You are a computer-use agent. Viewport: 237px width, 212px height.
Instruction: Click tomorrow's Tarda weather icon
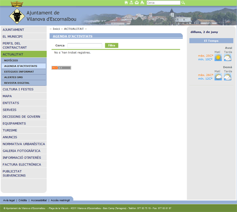[228, 77]
